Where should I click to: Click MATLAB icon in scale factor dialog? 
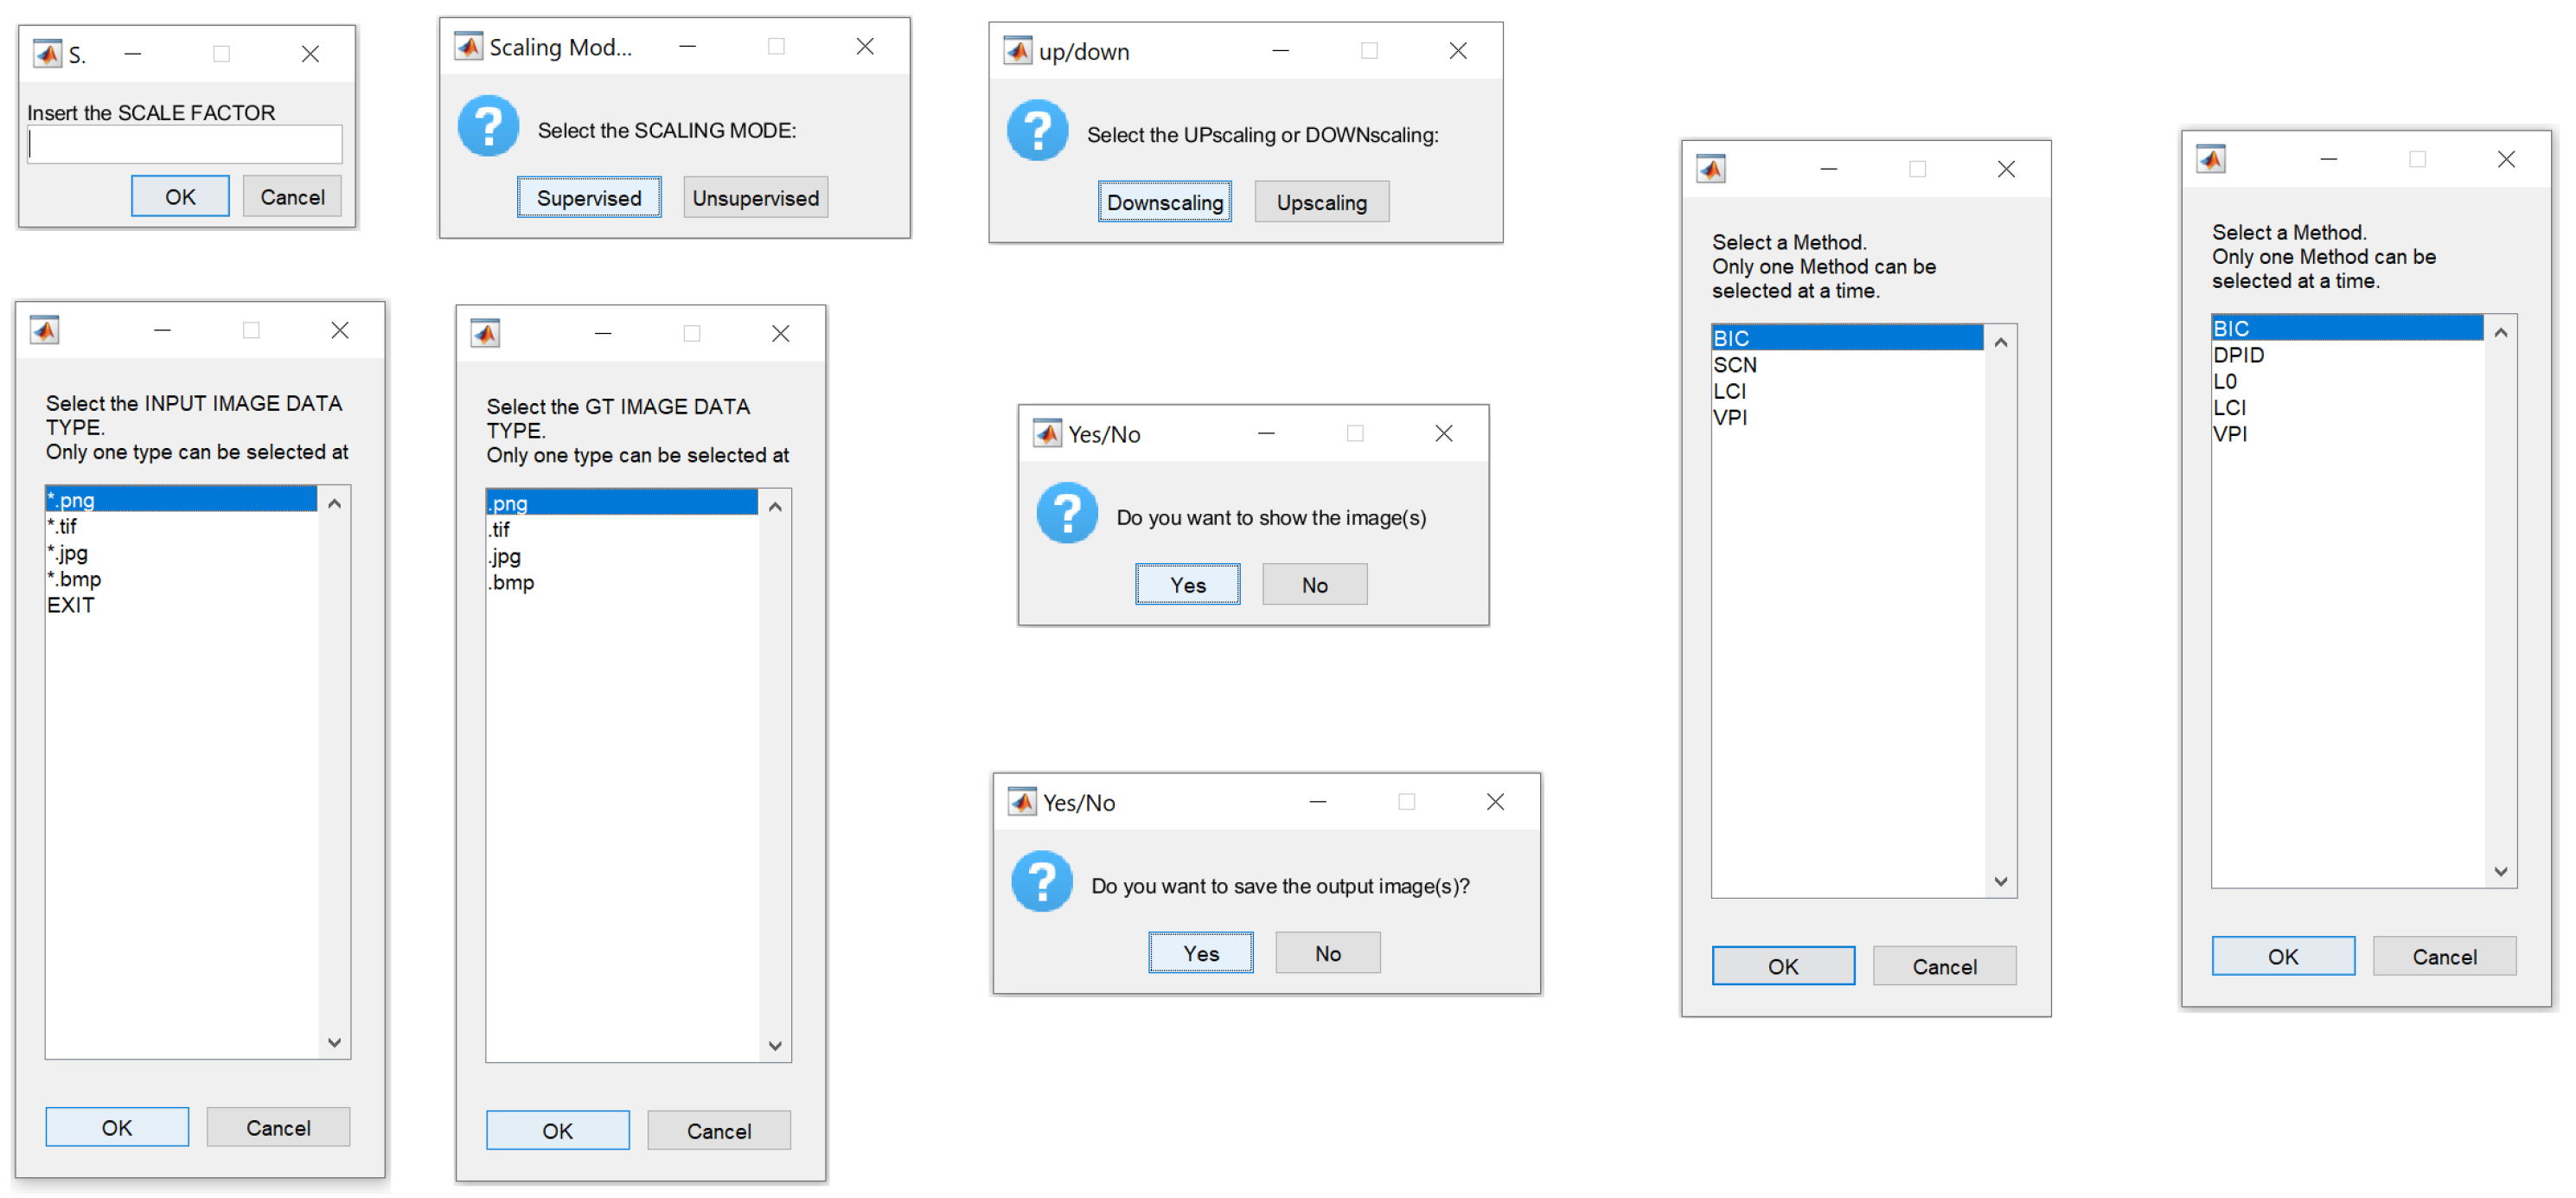(47, 53)
